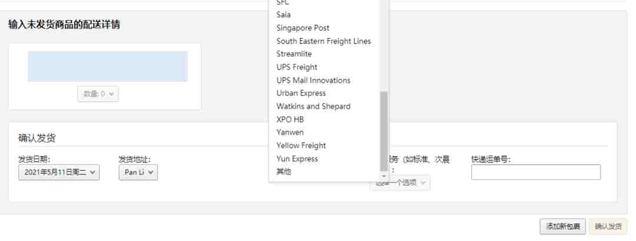Select Yanwen from carrier list

290,132
